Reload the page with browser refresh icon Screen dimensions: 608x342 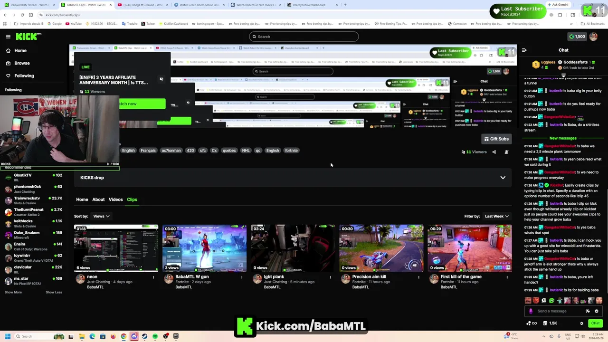22,15
